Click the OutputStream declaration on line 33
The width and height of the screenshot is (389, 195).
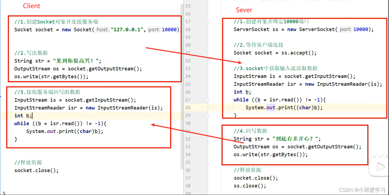point(298,147)
